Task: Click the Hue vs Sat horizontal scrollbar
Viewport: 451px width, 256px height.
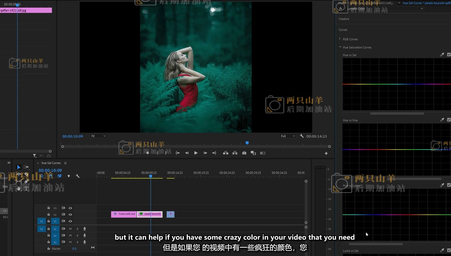Action: point(397,113)
